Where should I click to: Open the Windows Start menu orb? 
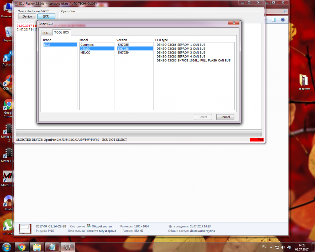pyautogui.click(x=6, y=247)
